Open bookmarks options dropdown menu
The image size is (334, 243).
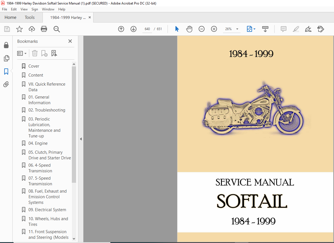click(x=22, y=53)
